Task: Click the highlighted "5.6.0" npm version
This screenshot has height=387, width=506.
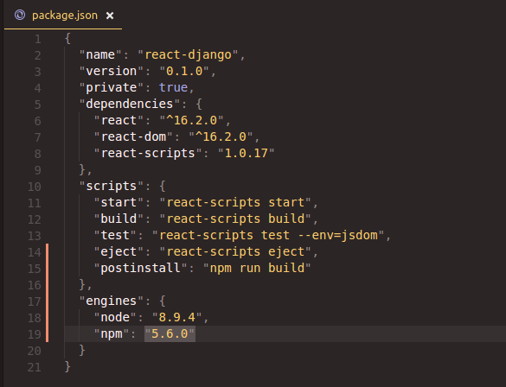Action: point(170,333)
